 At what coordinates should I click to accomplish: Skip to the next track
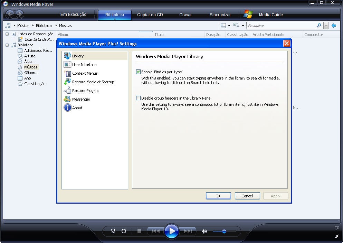pos(188,231)
